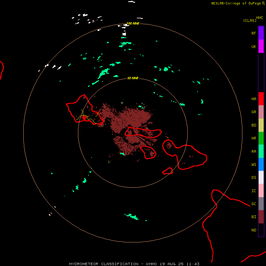
Task: Click the BD legend label
Action: (x=254, y=125)
